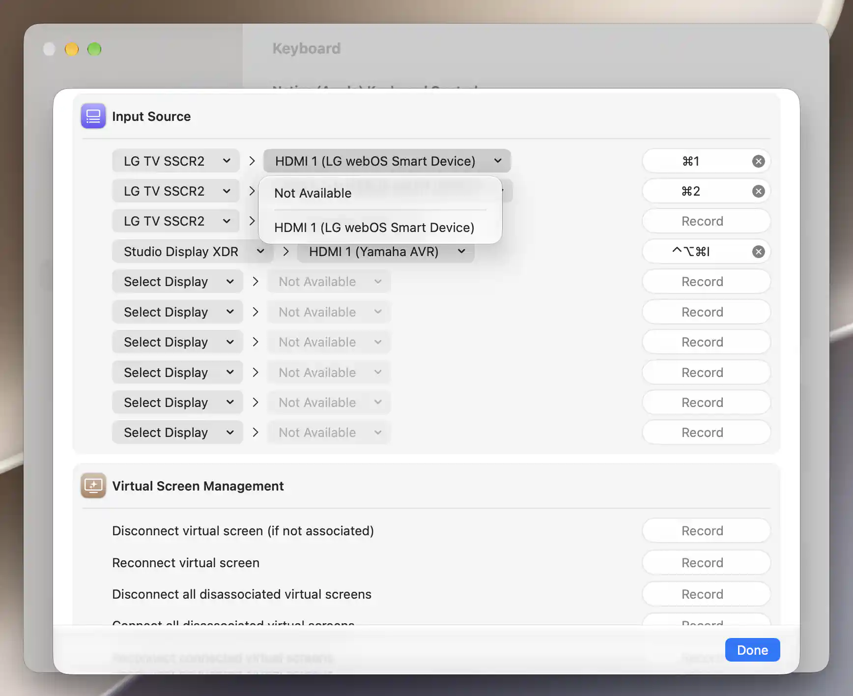This screenshot has height=696, width=853.
Task: Open the third LG TV SSCR2 display dropdown
Action: pos(176,221)
